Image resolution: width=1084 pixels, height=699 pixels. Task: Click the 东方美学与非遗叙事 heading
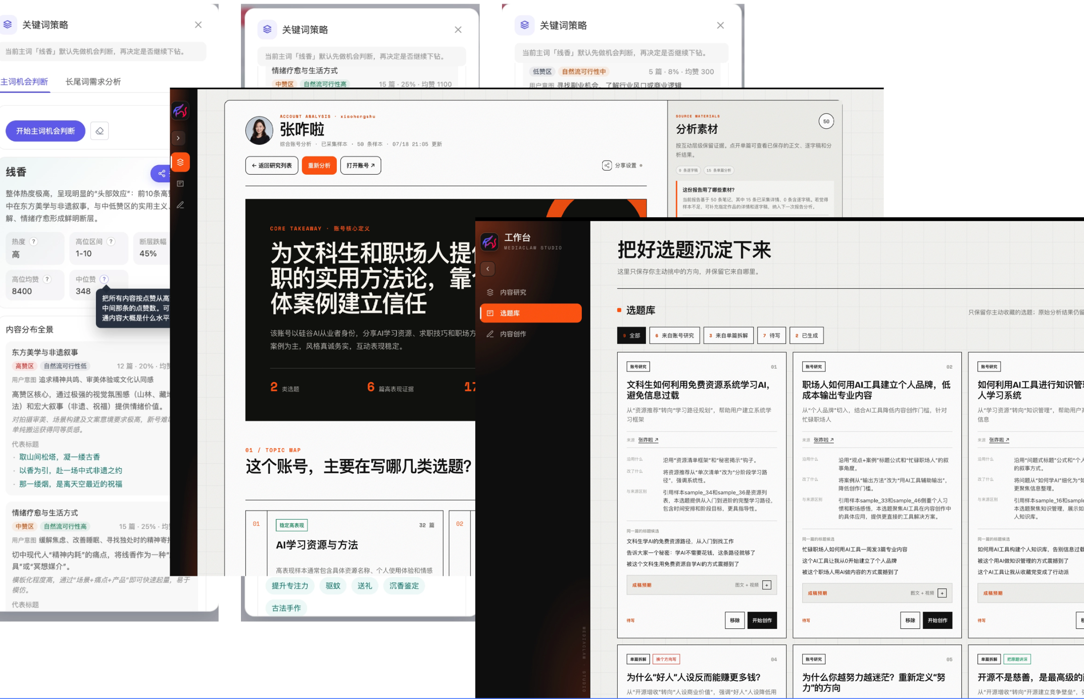[45, 353]
